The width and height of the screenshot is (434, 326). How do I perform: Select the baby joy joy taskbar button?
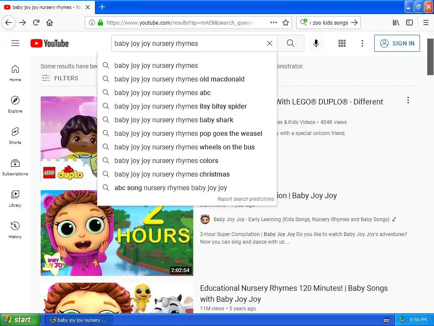point(78,320)
